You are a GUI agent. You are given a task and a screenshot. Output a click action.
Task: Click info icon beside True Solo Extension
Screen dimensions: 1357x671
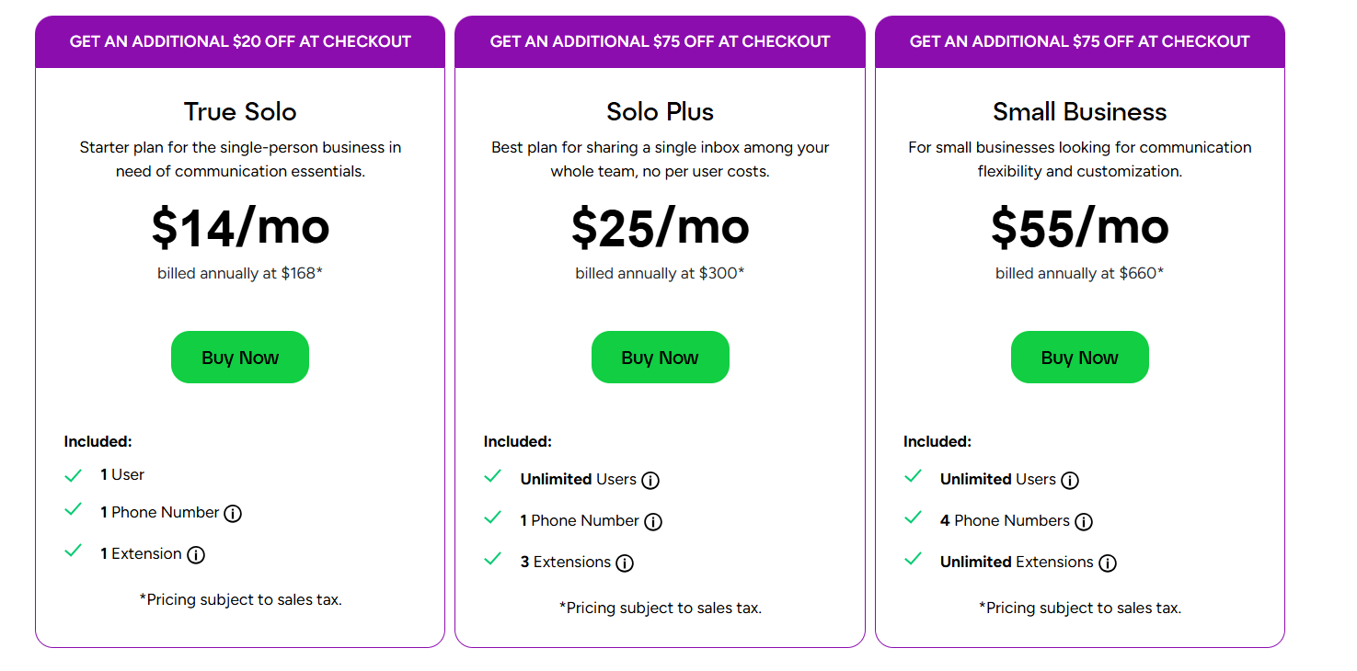tap(196, 555)
